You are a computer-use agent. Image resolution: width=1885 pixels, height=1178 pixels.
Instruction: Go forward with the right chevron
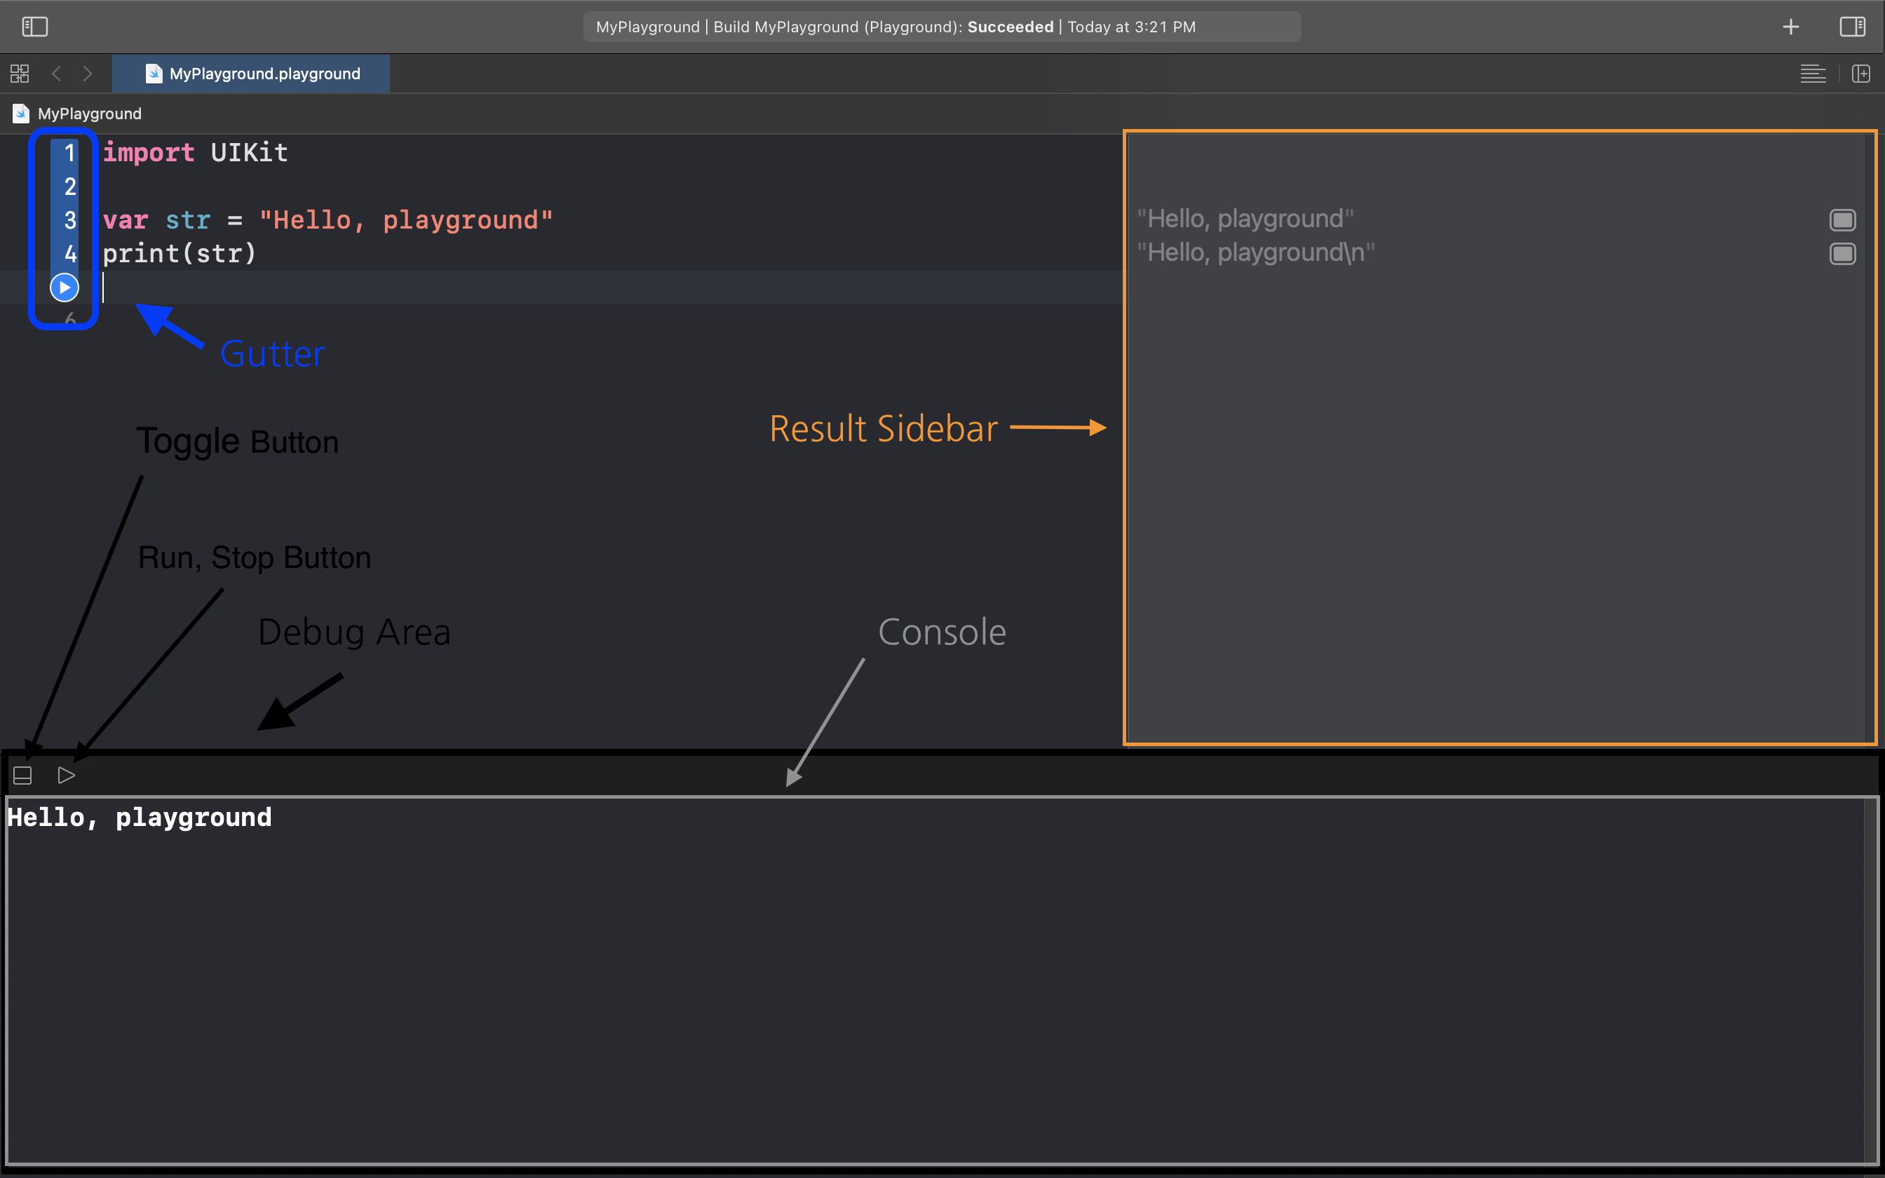coord(87,74)
